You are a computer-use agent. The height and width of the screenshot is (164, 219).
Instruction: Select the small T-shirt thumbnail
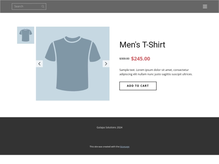(26, 35)
